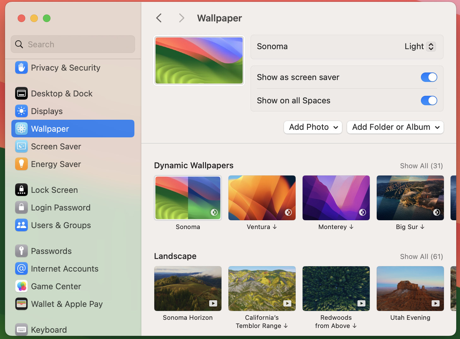This screenshot has width=460, height=339.
Task: Click the Displays sun icon
Action: tap(21, 111)
